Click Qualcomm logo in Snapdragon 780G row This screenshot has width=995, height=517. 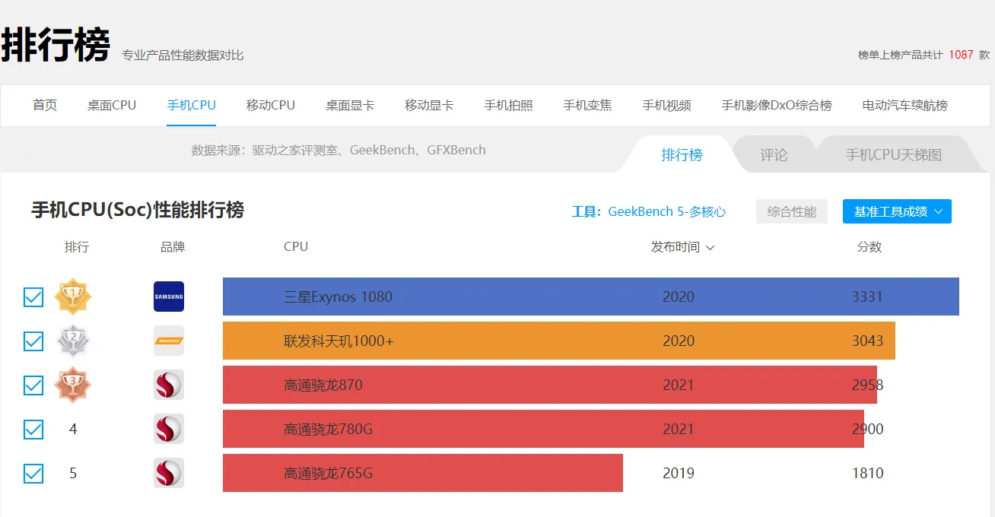pos(169,429)
